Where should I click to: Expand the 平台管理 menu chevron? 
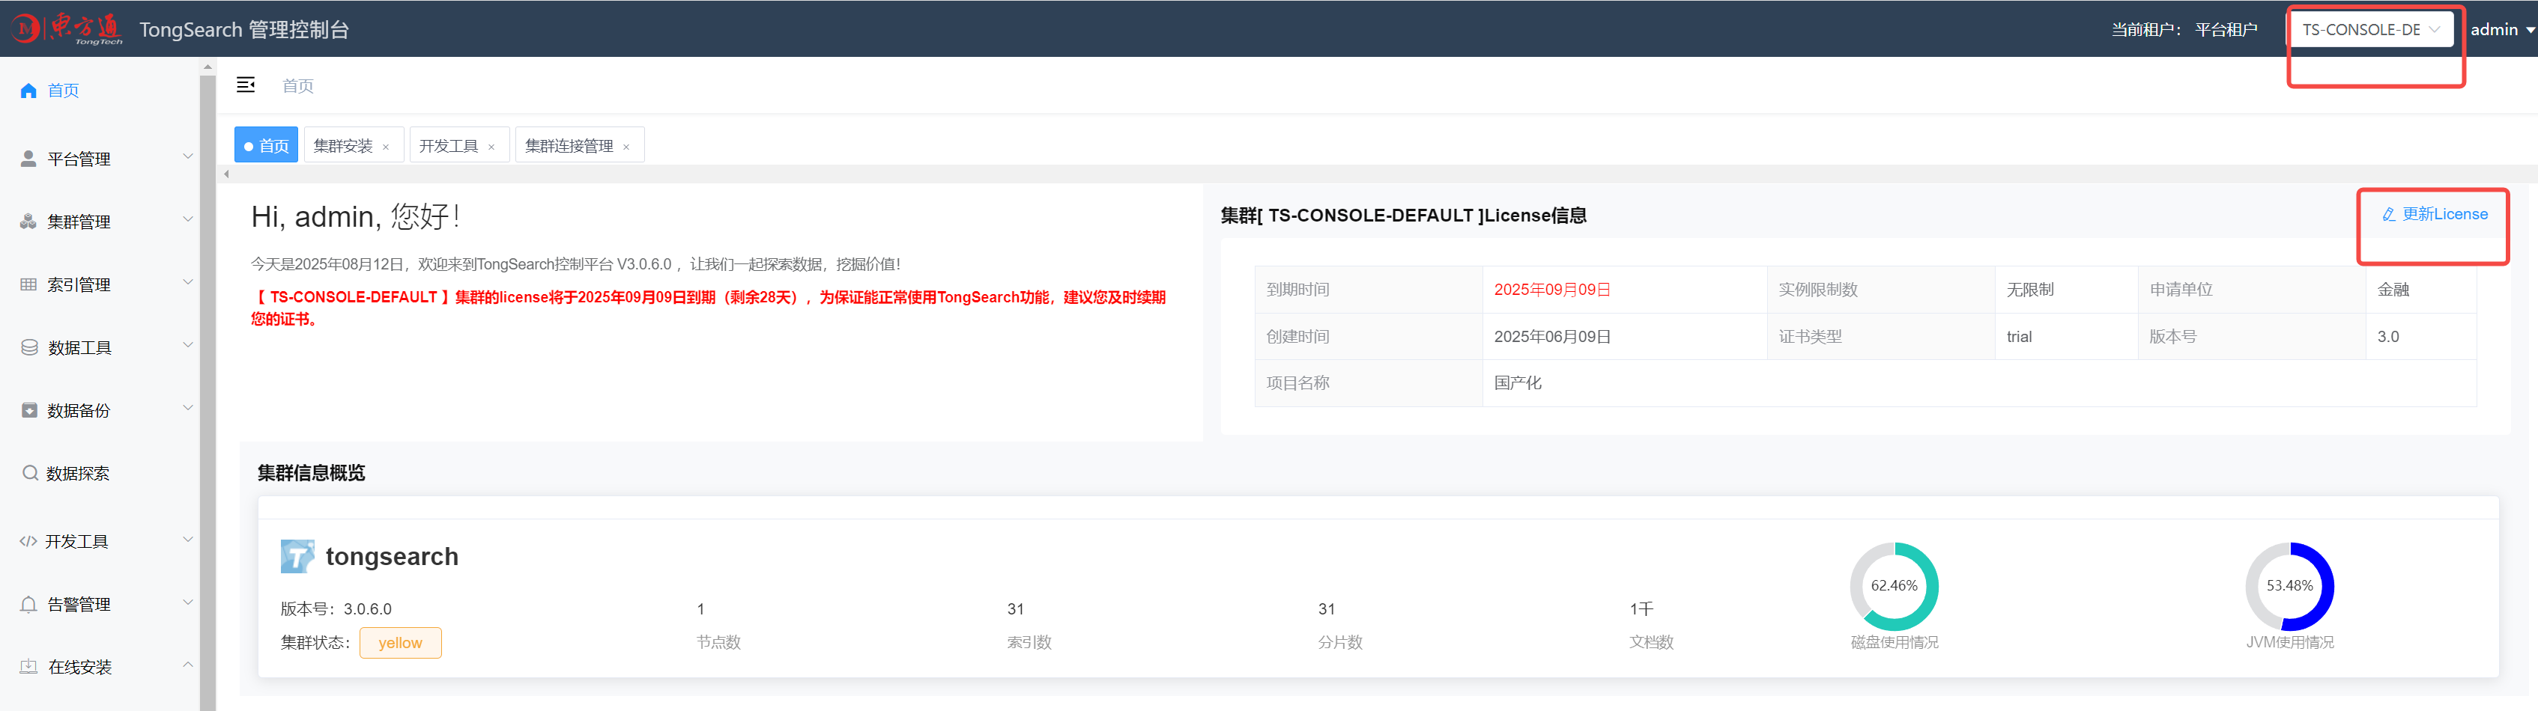click(x=188, y=156)
